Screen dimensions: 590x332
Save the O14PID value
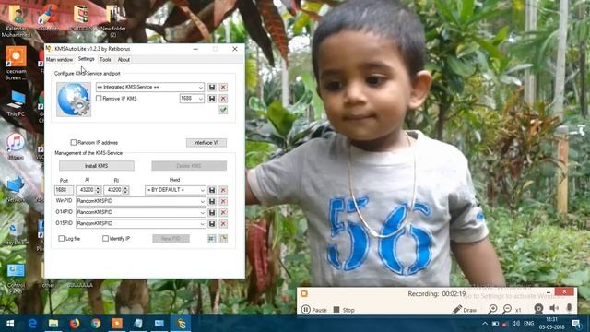click(x=212, y=213)
